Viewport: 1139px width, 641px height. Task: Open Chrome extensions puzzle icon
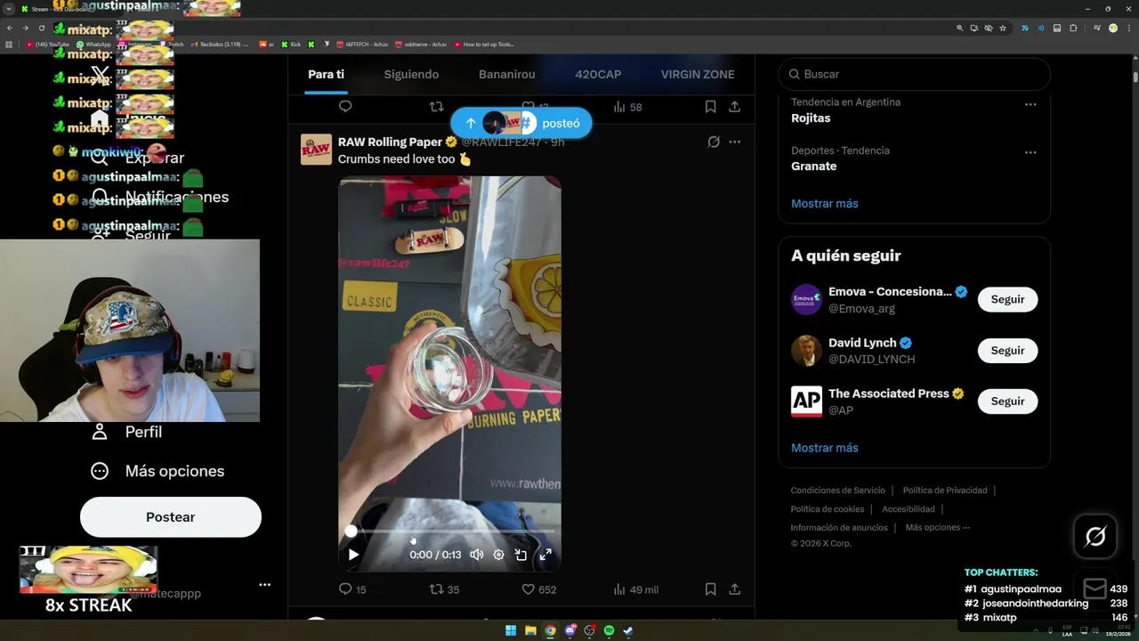[1073, 28]
